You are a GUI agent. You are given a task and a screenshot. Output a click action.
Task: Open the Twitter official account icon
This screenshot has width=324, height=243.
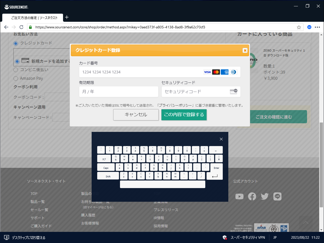(x=265, y=196)
